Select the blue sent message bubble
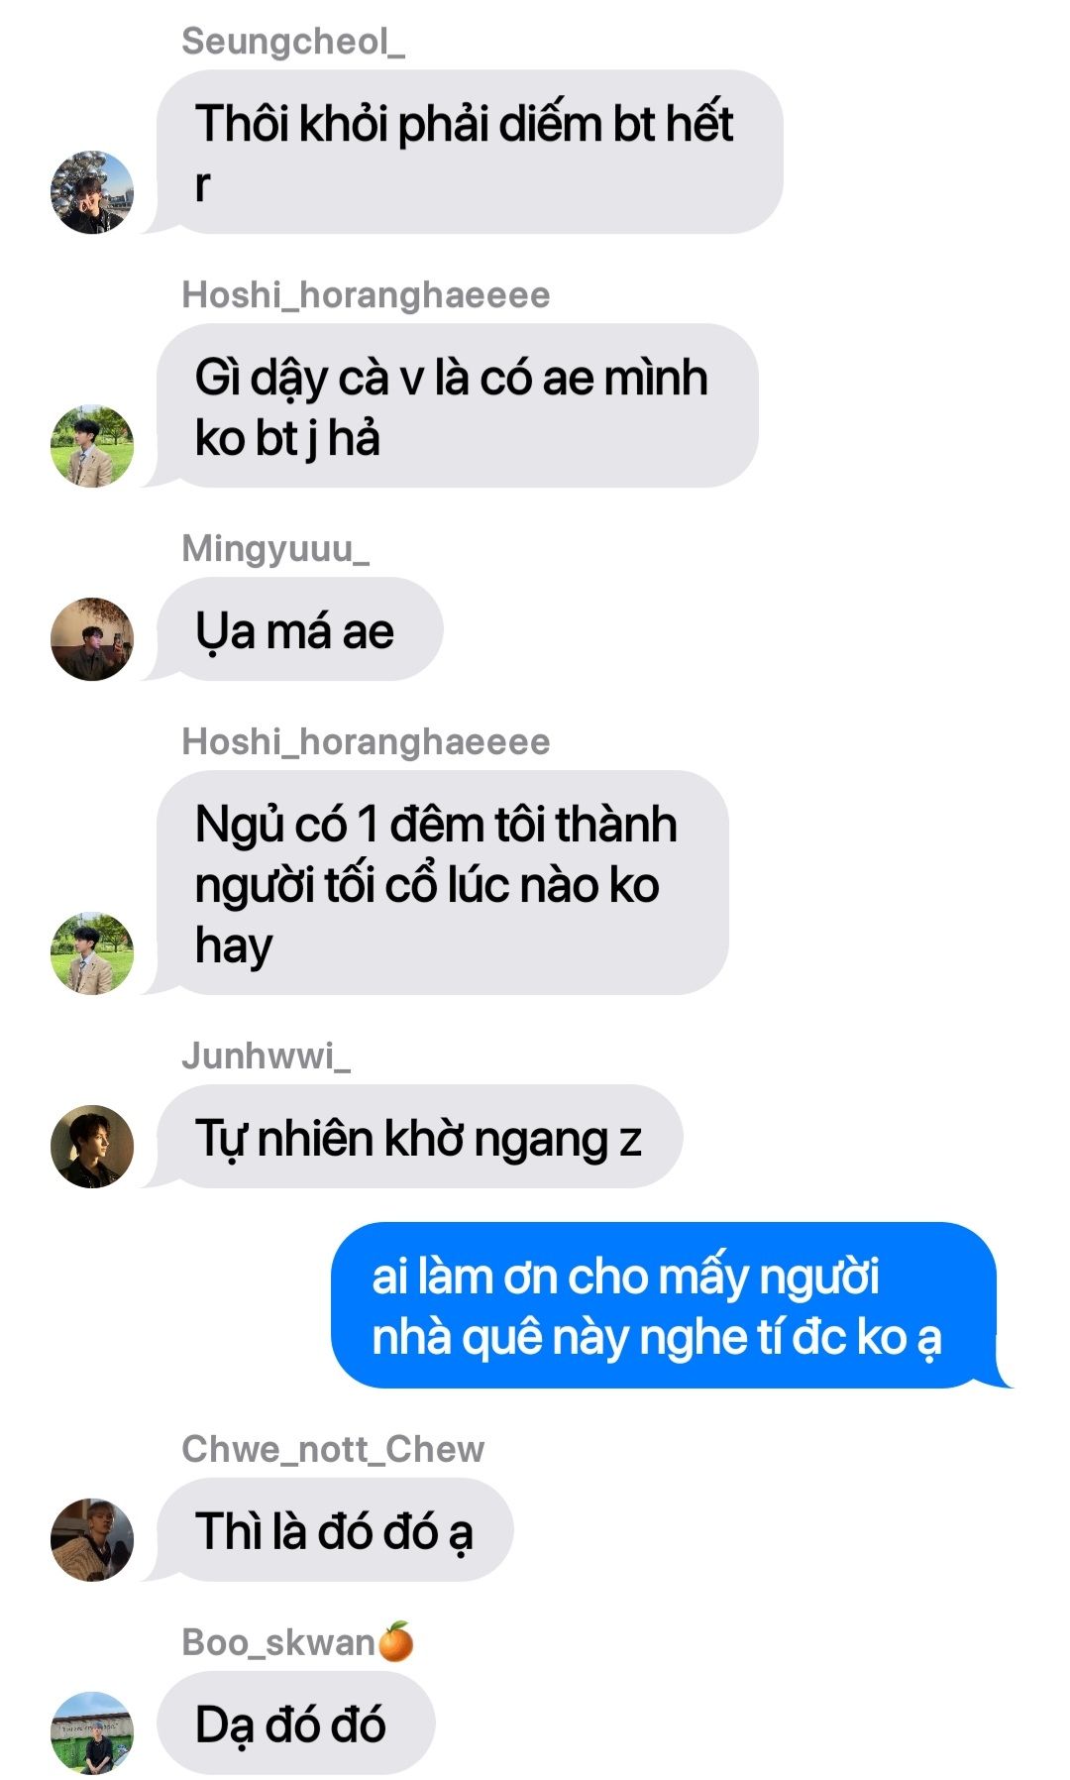The image size is (1070, 1780). (x=664, y=1305)
